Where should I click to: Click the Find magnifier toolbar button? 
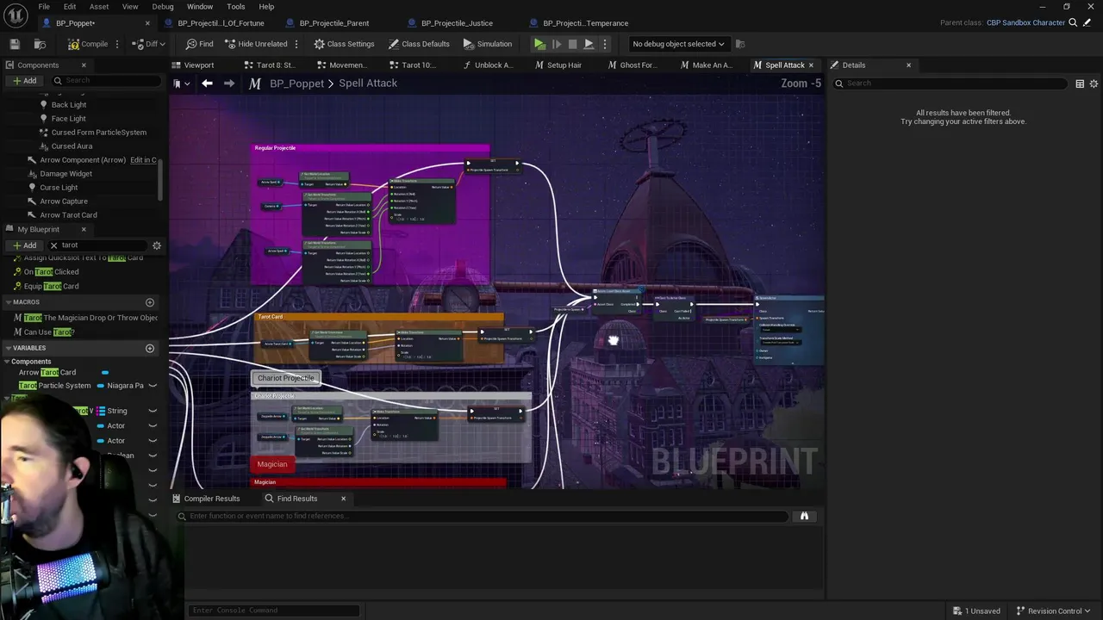pyautogui.click(x=199, y=44)
